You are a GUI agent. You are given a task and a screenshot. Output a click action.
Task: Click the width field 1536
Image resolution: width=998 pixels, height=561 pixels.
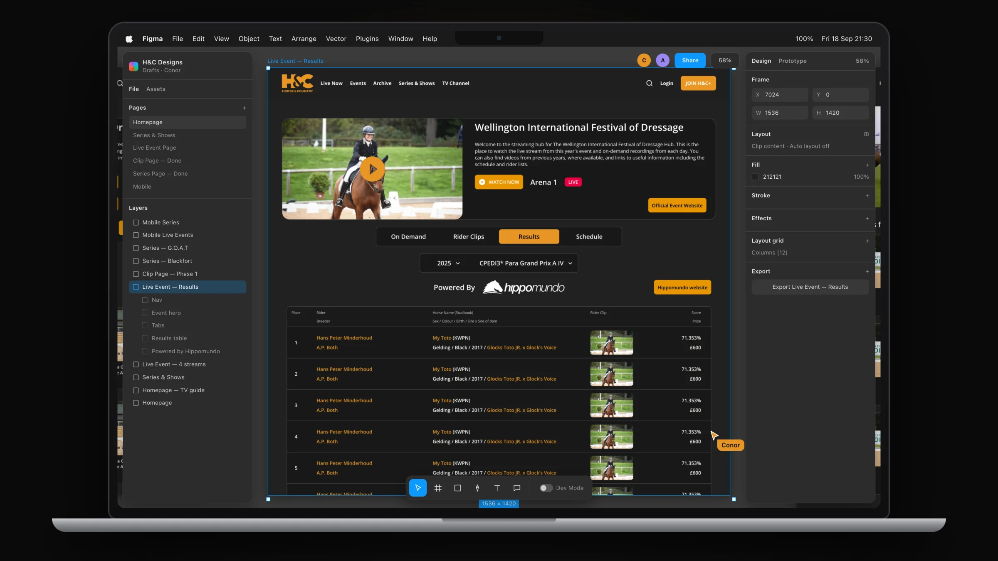click(780, 113)
